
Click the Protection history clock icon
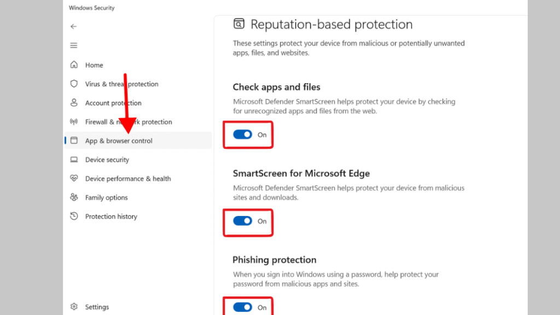[x=74, y=216]
